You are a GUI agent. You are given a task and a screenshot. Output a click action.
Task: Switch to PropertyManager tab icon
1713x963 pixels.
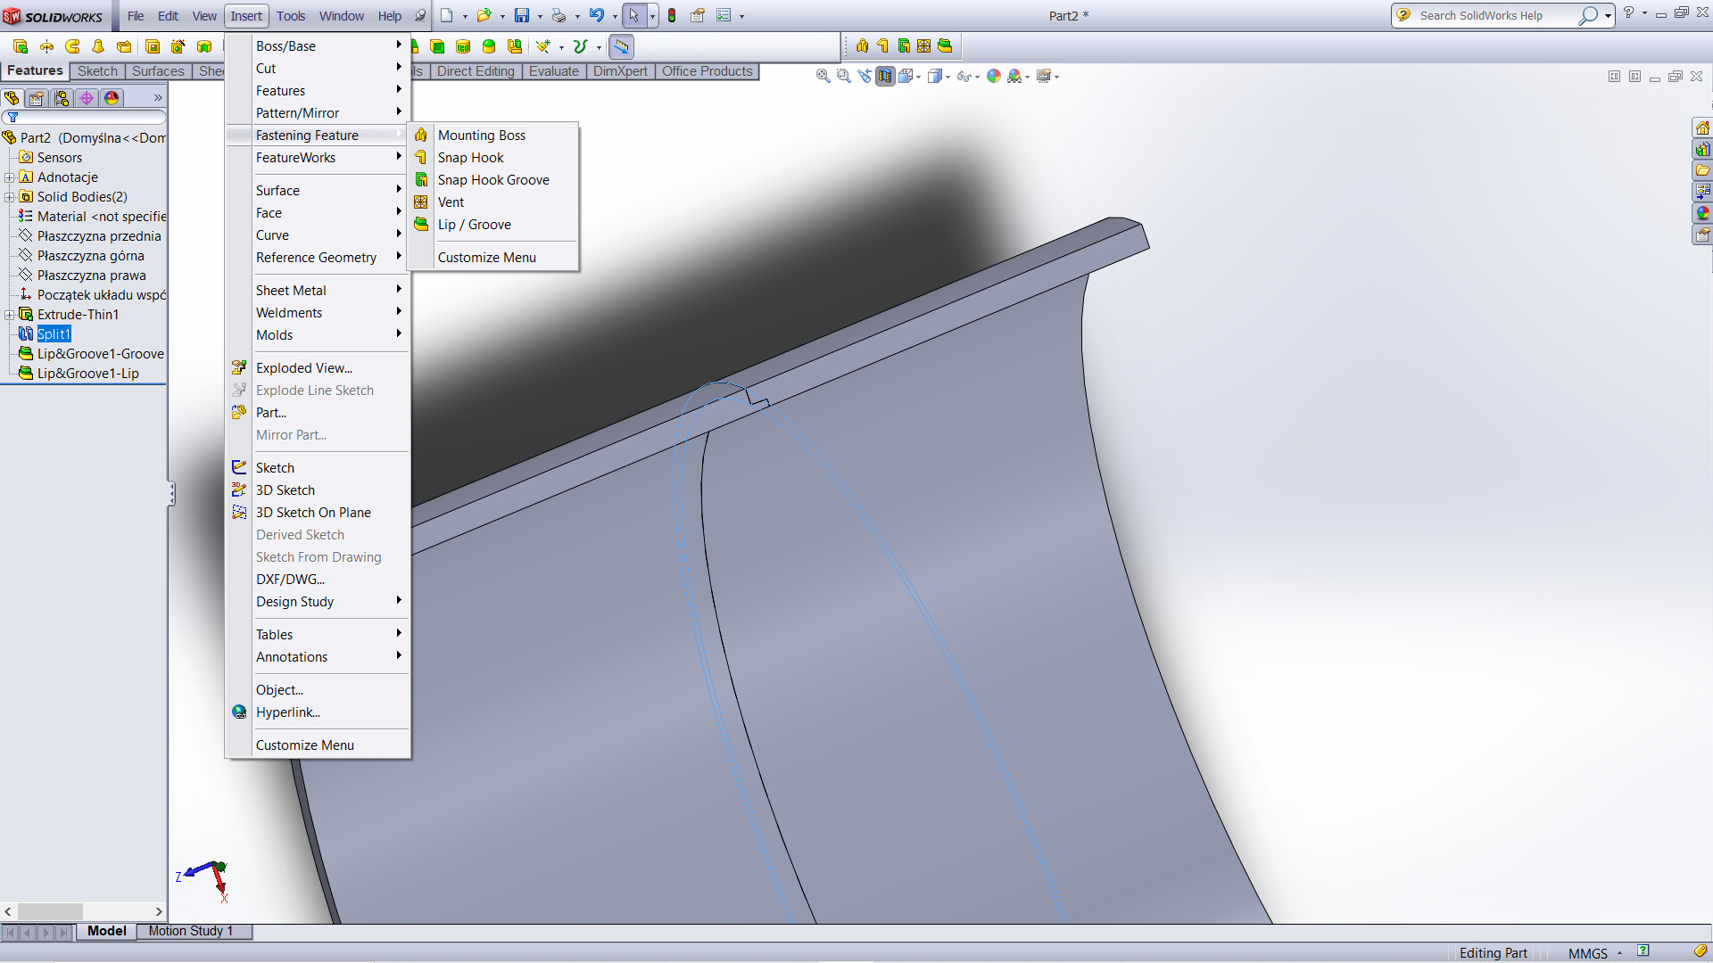(37, 98)
